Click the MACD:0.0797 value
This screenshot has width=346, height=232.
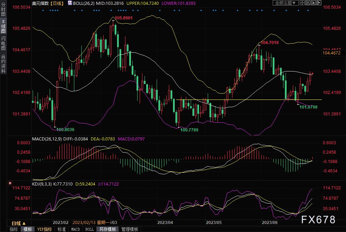click(x=131, y=139)
